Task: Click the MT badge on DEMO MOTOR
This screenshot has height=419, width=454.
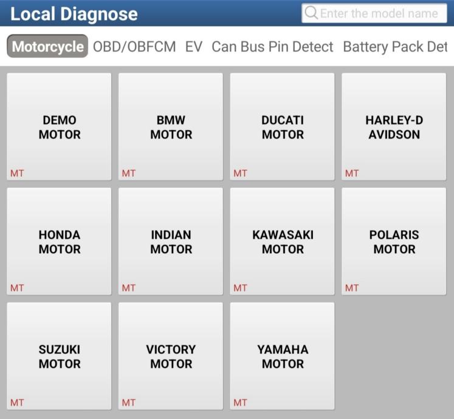Action: (x=17, y=174)
